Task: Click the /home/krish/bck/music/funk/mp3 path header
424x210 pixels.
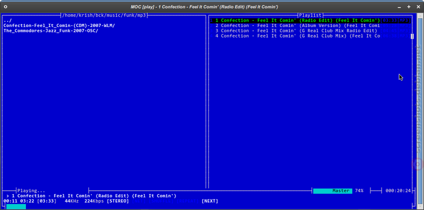Action: (104, 15)
